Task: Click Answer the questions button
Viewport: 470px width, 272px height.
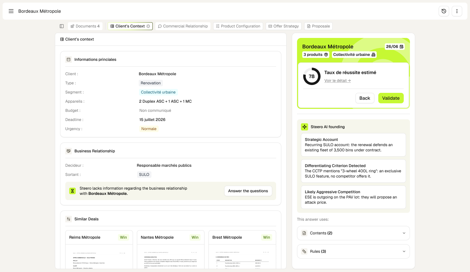Action: pos(248,191)
